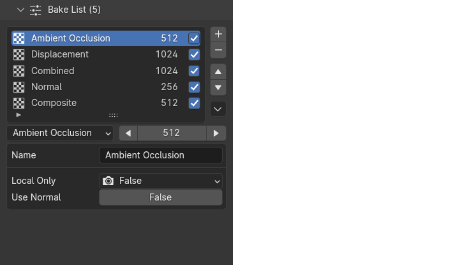This screenshot has height=265, width=453.
Task: Disable the Ambient Occlusion bake checkbox
Action: (x=194, y=38)
